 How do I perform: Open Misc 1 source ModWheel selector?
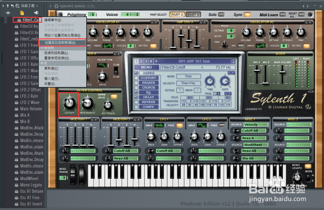pyautogui.click(x=256, y=145)
